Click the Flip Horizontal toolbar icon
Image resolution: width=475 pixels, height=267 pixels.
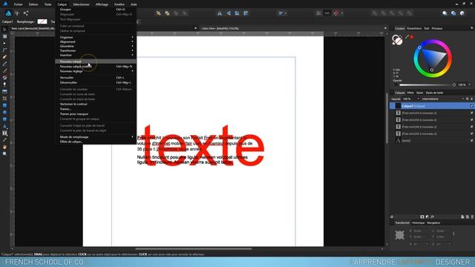click(x=220, y=13)
